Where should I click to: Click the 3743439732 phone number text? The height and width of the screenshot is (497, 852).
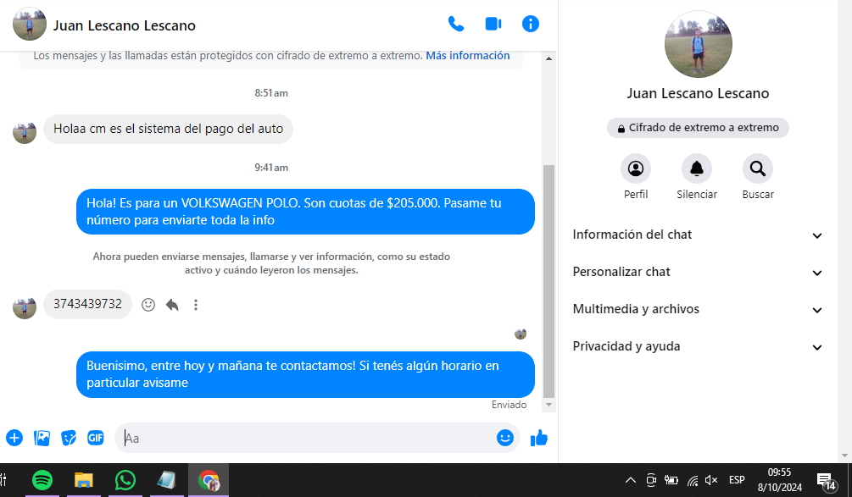click(x=87, y=304)
